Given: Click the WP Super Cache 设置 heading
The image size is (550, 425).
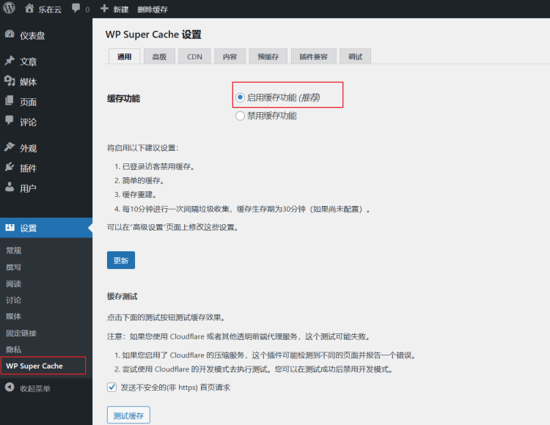Looking at the screenshot, I should [x=153, y=34].
